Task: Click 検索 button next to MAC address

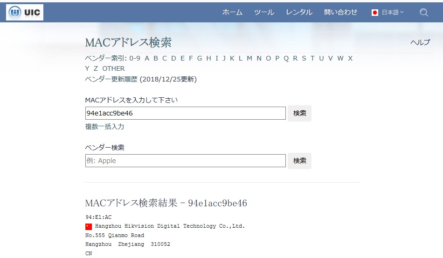Action: pyautogui.click(x=299, y=113)
